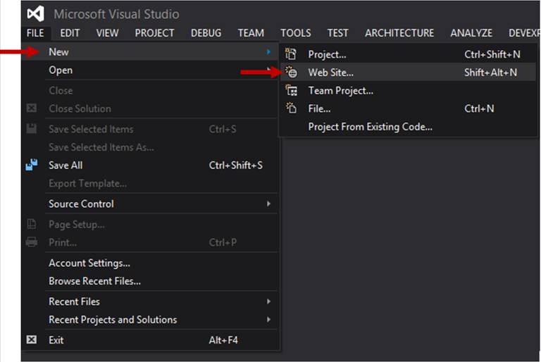The width and height of the screenshot is (541, 362).
Task: Open the FILE menu
Action: point(35,33)
